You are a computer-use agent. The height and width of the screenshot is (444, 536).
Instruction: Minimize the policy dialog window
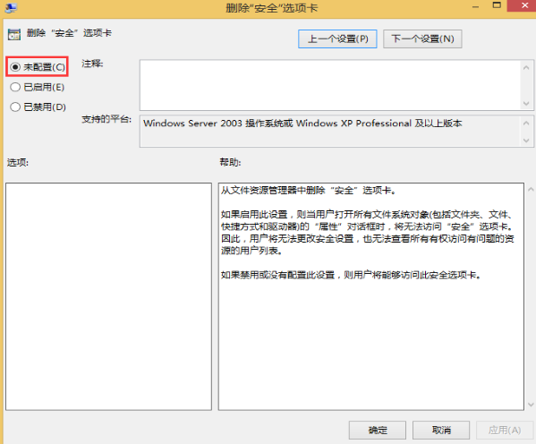coord(475,7)
